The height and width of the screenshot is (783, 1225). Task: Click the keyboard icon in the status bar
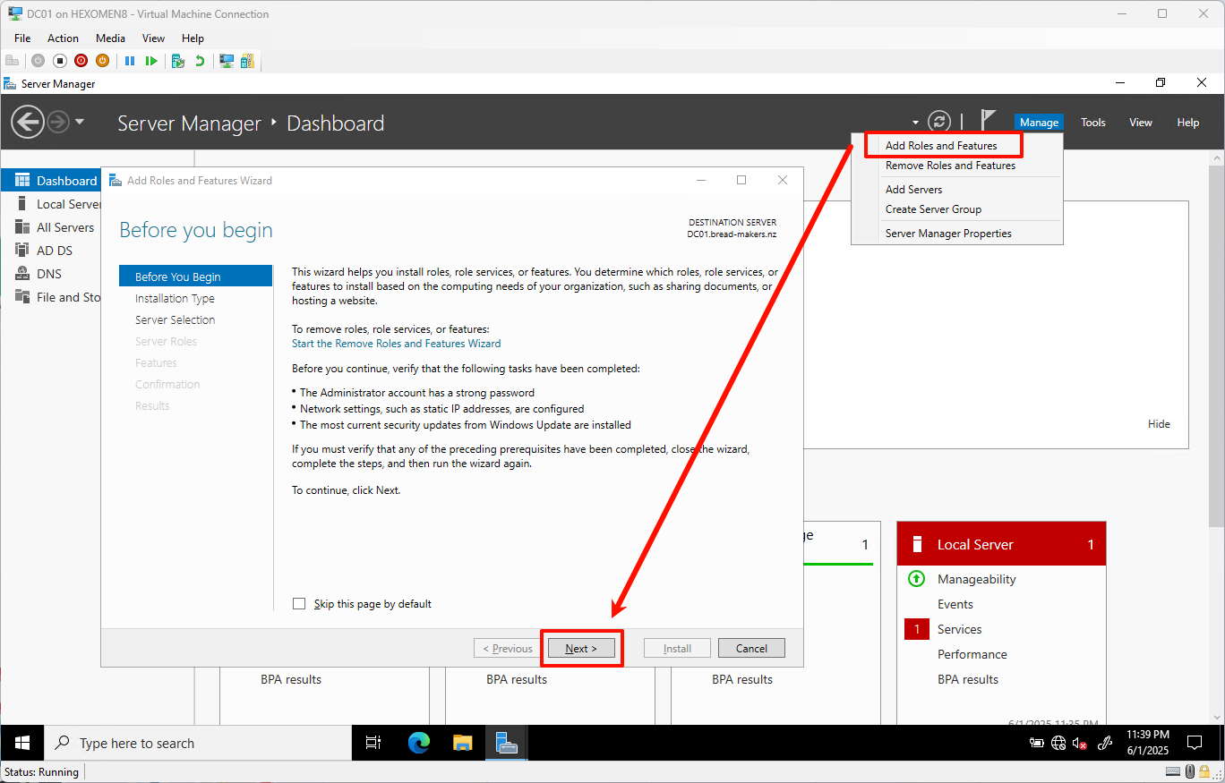click(1174, 771)
